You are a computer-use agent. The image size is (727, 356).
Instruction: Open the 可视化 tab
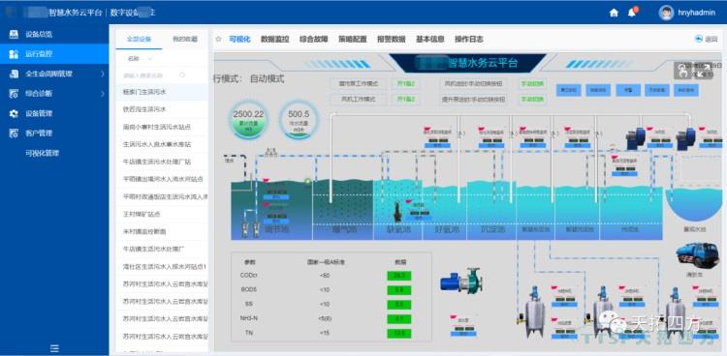click(x=239, y=40)
